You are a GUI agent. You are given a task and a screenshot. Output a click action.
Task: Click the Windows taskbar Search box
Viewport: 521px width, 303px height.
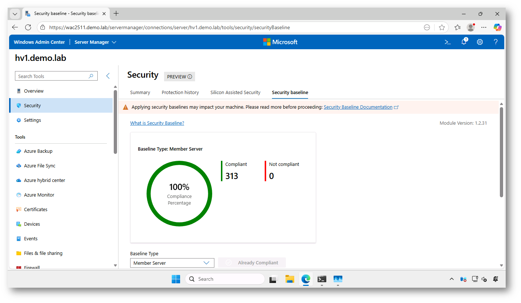point(225,279)
